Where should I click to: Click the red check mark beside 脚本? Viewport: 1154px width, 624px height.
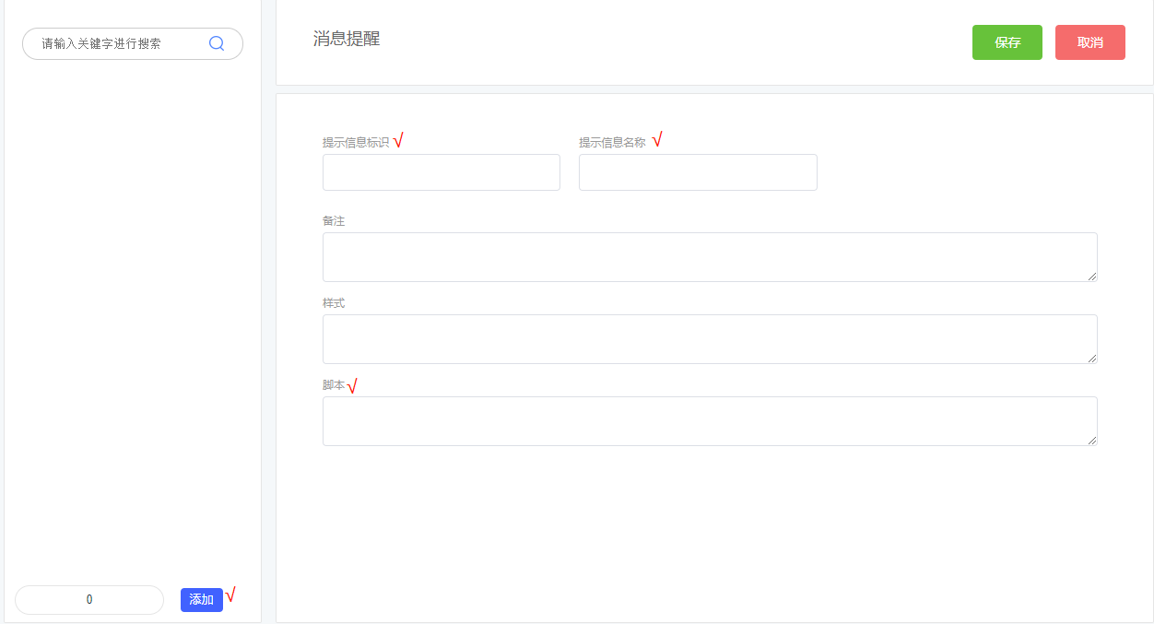pos(352,386)
